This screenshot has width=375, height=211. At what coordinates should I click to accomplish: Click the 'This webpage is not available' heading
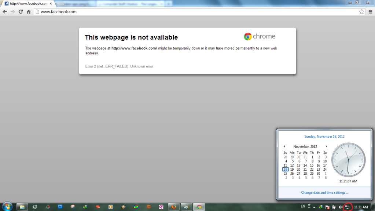coord(131,37)
